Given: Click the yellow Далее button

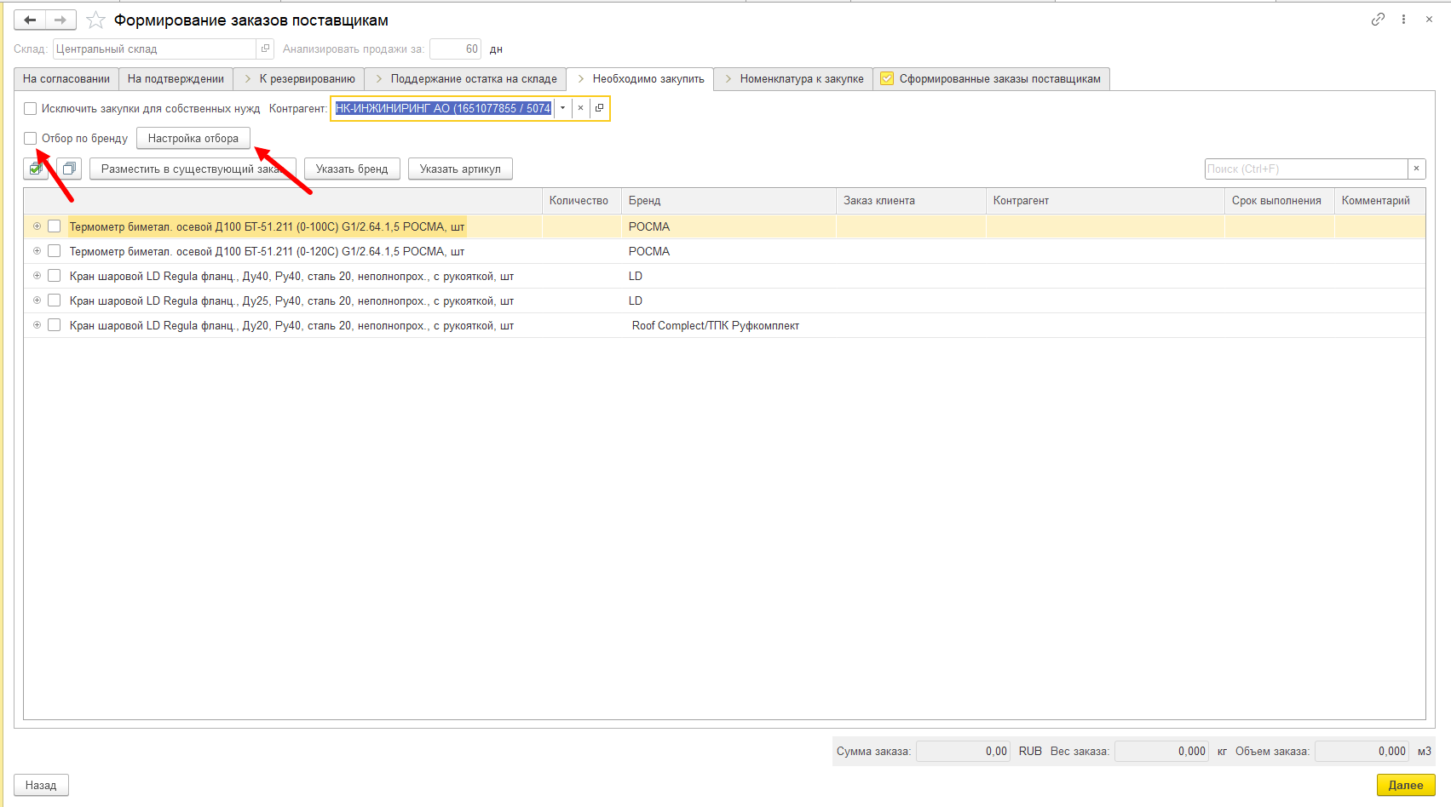Looking at the screenshot, I should 1406,785.
